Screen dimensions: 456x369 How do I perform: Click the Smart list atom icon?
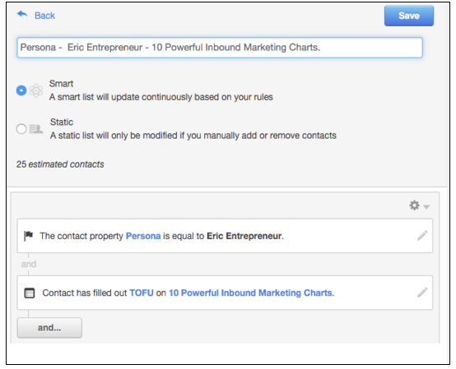36,90
